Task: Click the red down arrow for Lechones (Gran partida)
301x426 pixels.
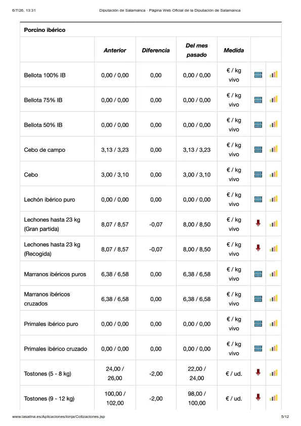Action: [258, 223]
